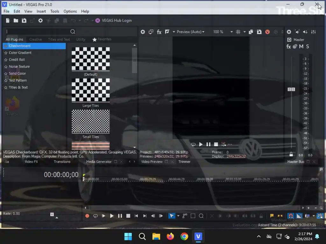Viewport: 326px width, 244px height.
Task: Open the Preview (Auto) quality dropdown
Action: 190,32
